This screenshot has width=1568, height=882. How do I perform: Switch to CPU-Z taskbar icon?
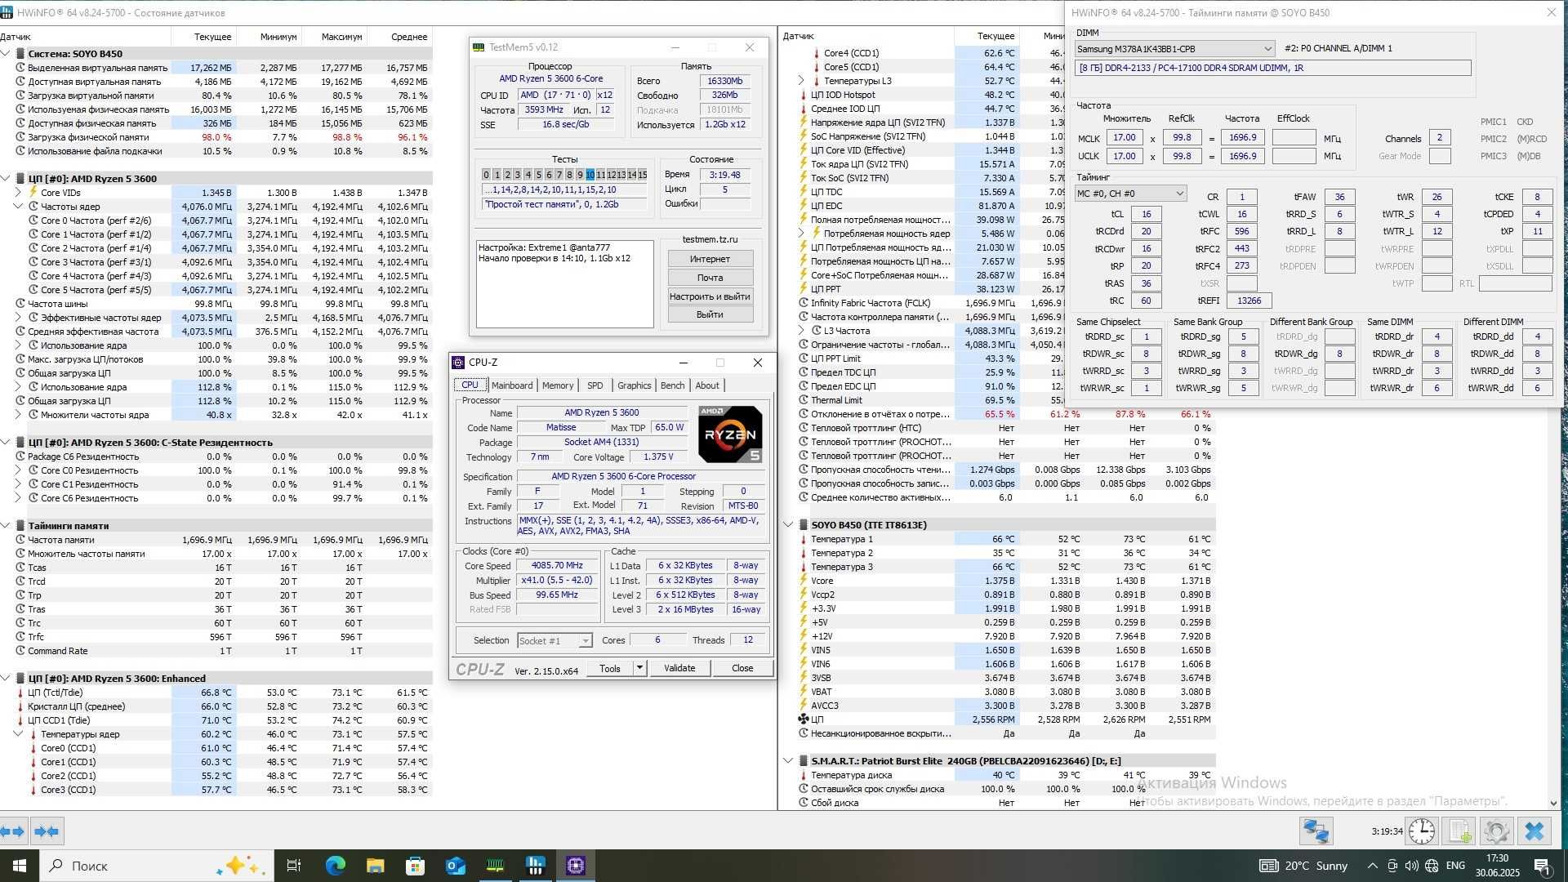point(575,866)
